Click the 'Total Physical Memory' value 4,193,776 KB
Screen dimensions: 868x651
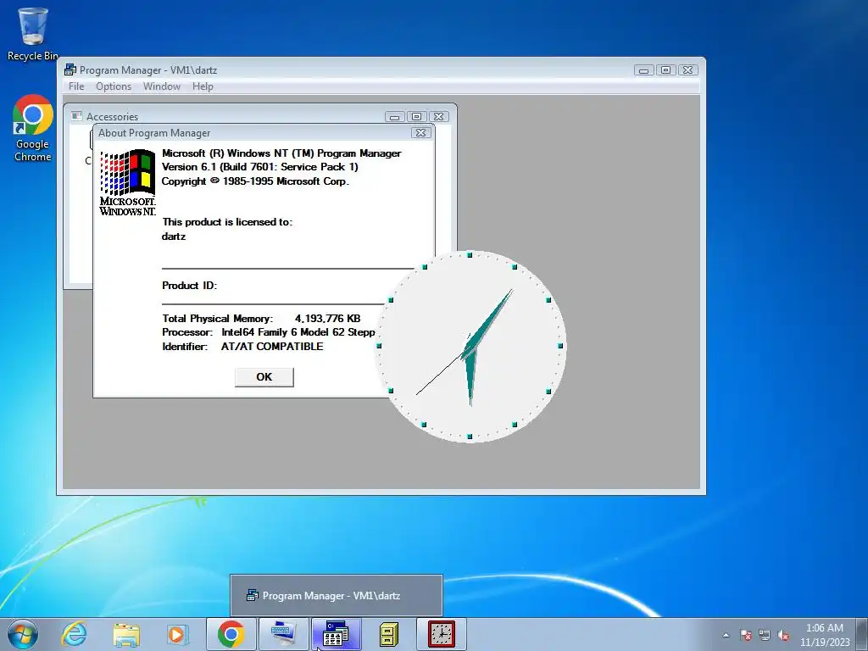point(328,319)
